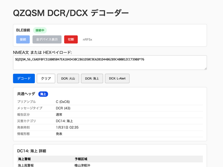Click the クリア button
The width and height of the screenshot is (223, 167).
click(46, 79)
